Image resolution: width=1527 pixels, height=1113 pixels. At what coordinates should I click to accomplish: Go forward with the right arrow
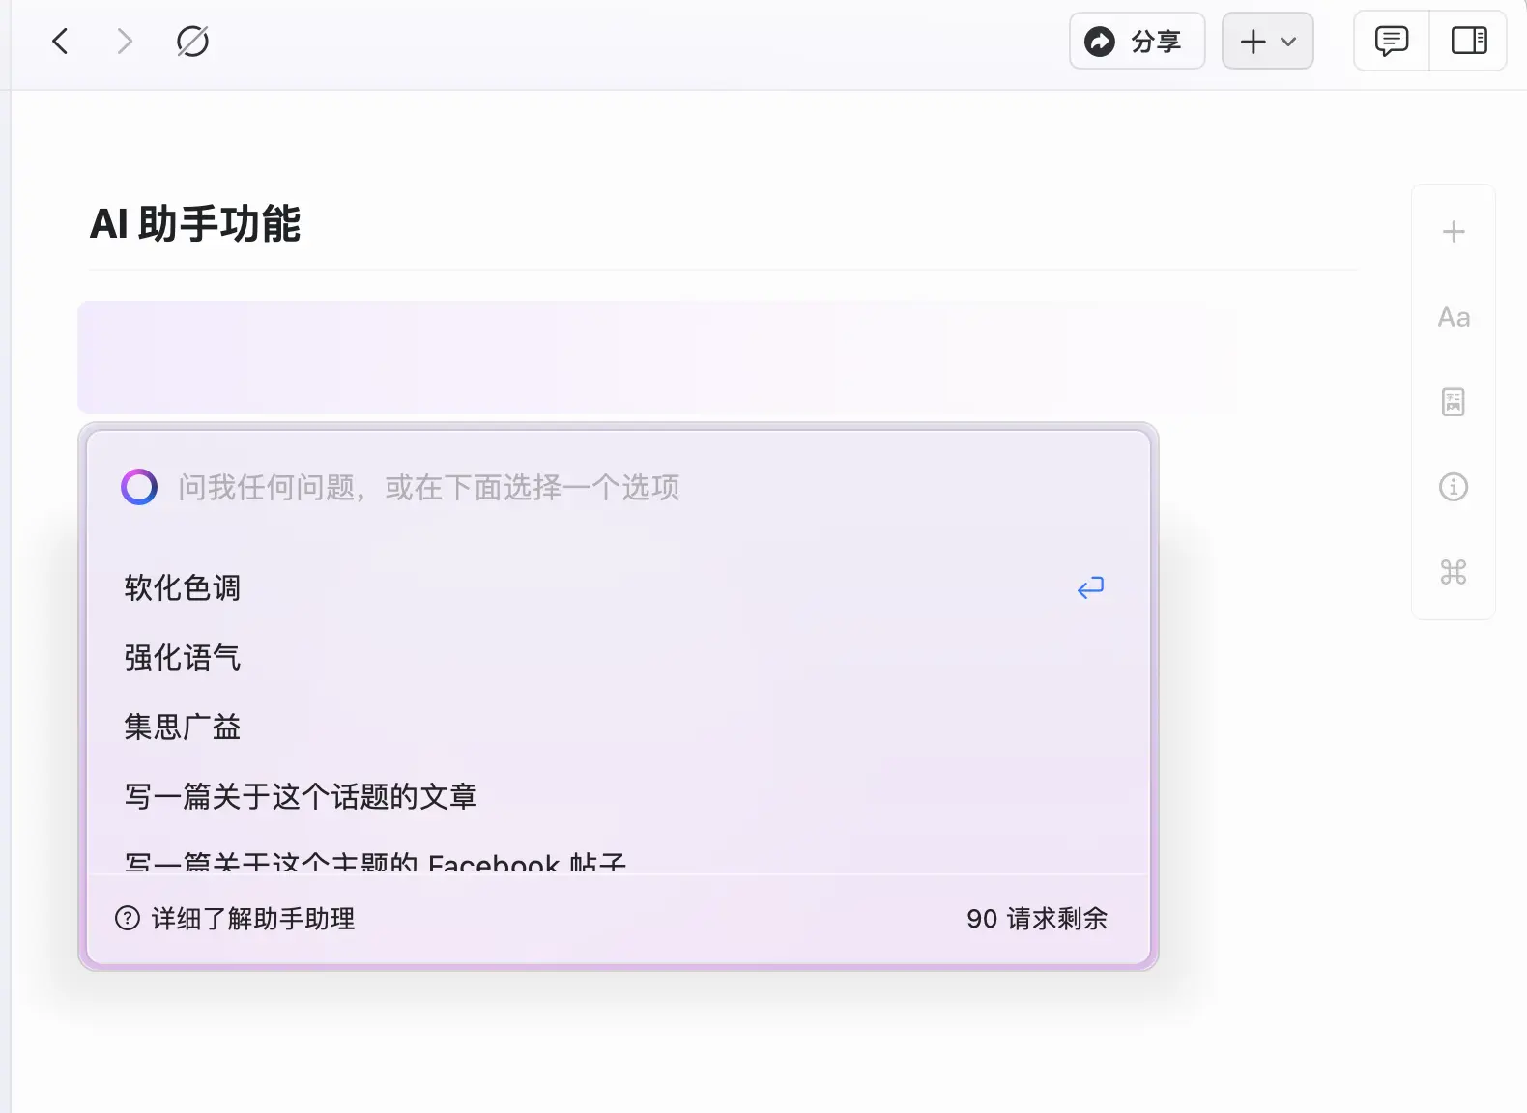(x=124, y=42)
